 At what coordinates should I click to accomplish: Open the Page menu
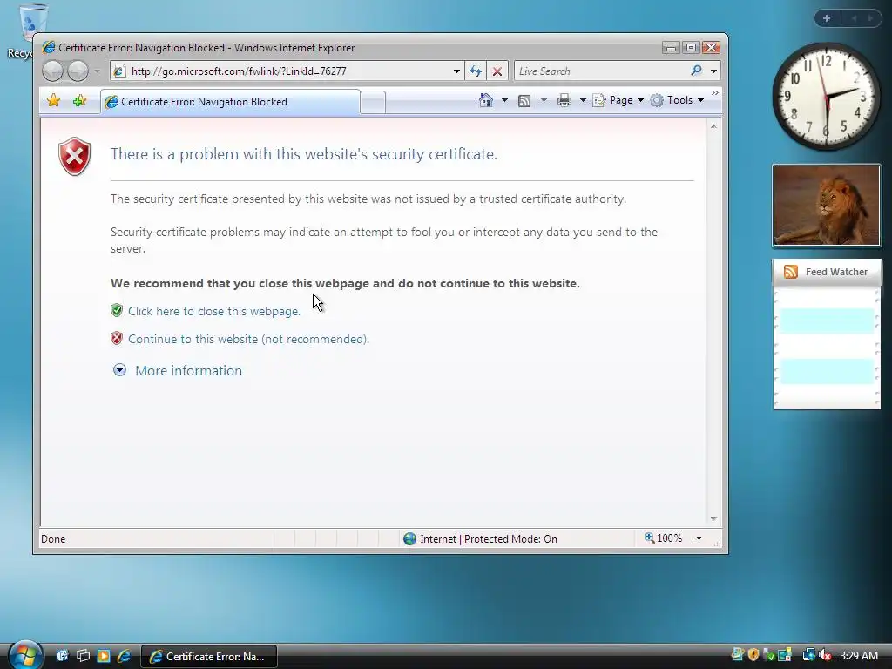[x=618, y=100]
